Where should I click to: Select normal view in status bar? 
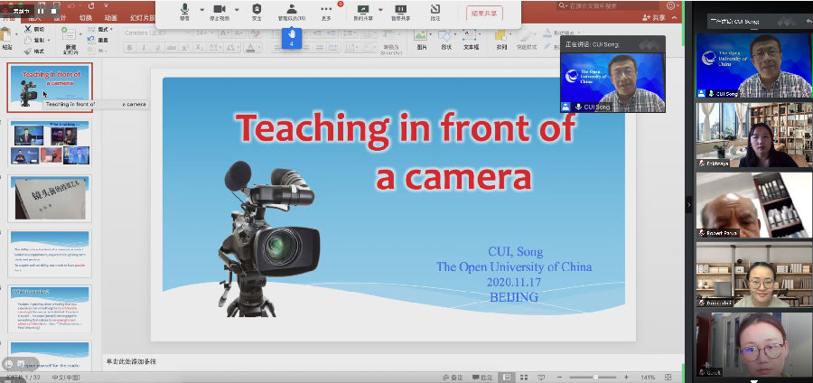tap(507, 377)
